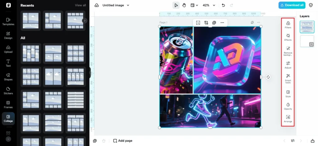Open the layout view dropdown
Viewport: 318px width, 146px height.
(x=194, y=5)
